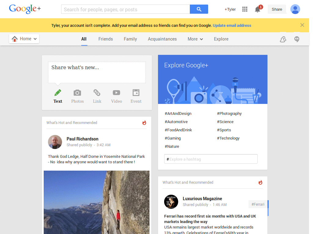Open the #Photography hashtag link
This screenshot has width=313, height=234.
229,113
